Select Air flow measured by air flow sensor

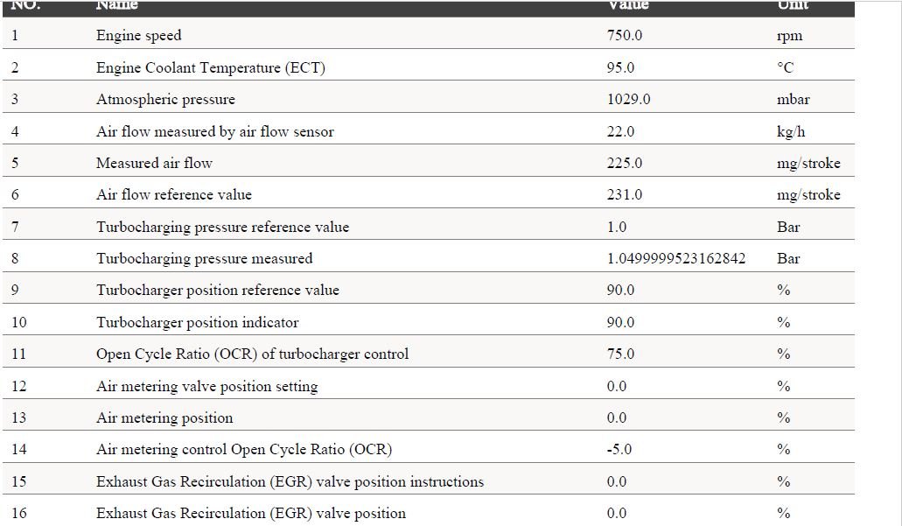click(x=429, y=131)
